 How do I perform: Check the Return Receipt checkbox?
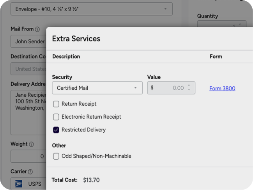point(56,104)
